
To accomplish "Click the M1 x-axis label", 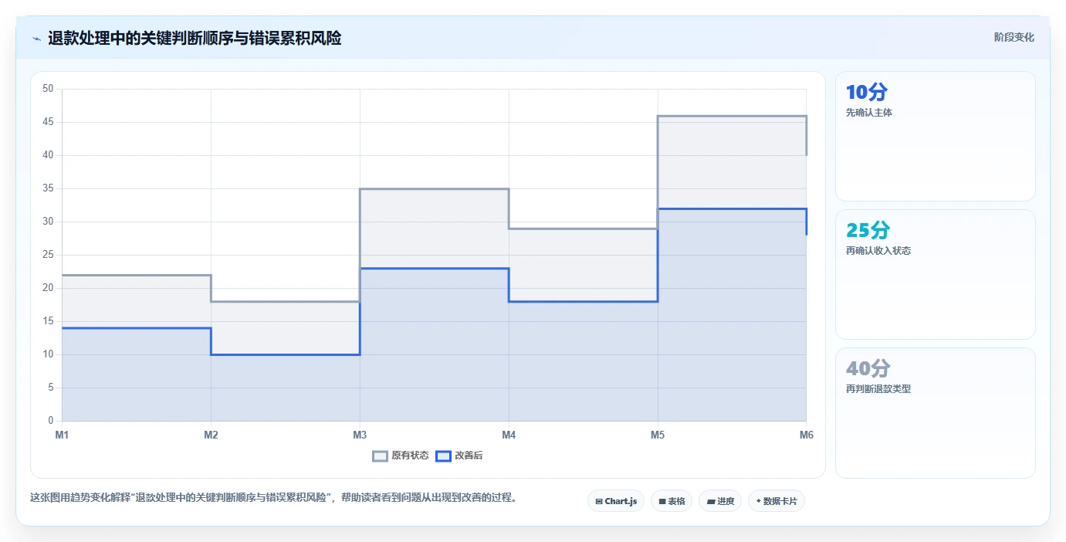I will [62, 435].
